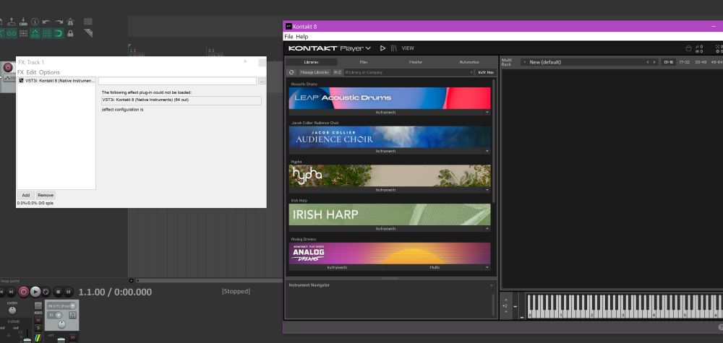Click the striped triangle icon below rectangle icon
723x343 pixels.
[88, 33]
